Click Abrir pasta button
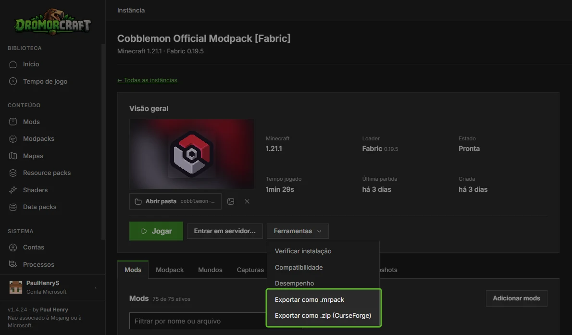 tap(175, 201)
